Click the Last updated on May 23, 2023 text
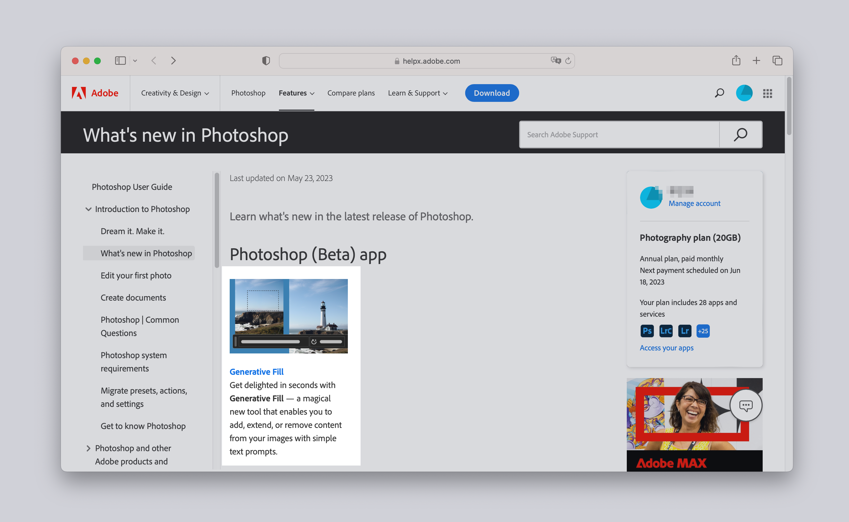This screenshot has height=522, width=849. (x=281, y=178)
